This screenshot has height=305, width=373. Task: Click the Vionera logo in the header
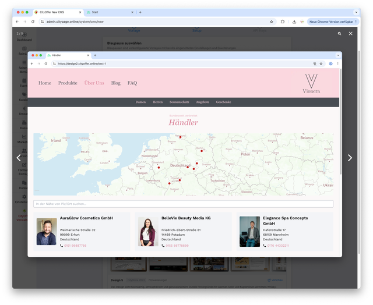tap(311, 84)
